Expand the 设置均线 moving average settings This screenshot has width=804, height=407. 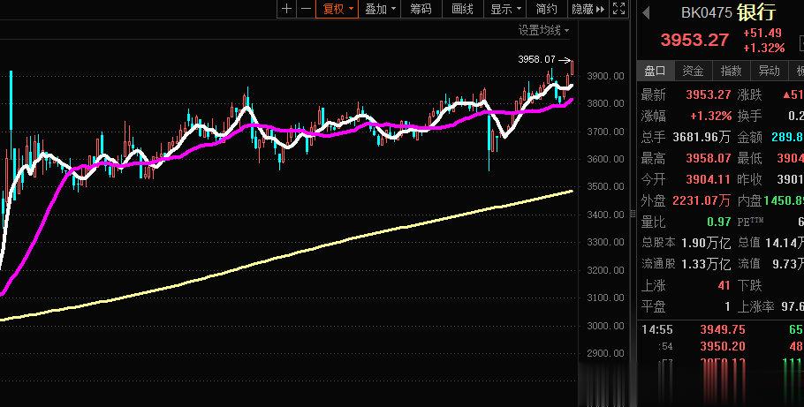coord(543,30)
